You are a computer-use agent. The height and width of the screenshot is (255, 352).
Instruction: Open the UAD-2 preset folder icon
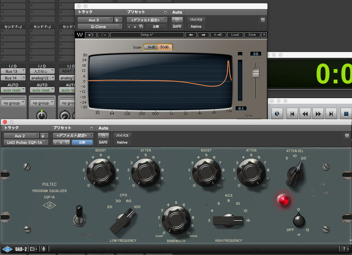tap(34, 249)
